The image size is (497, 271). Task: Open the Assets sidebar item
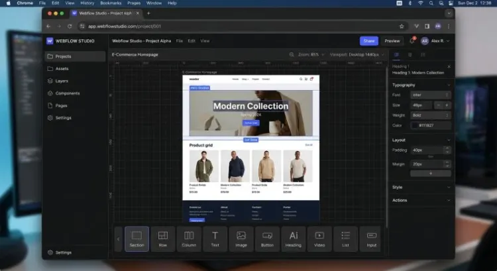click(75, 69)
